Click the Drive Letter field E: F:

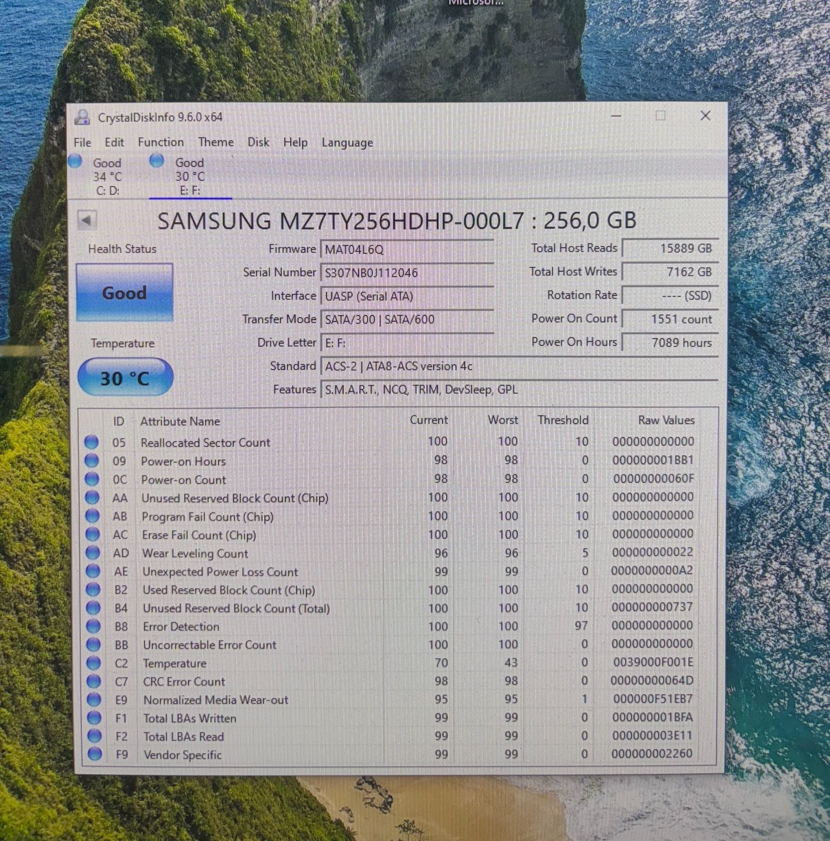click(x=407, y=343)
